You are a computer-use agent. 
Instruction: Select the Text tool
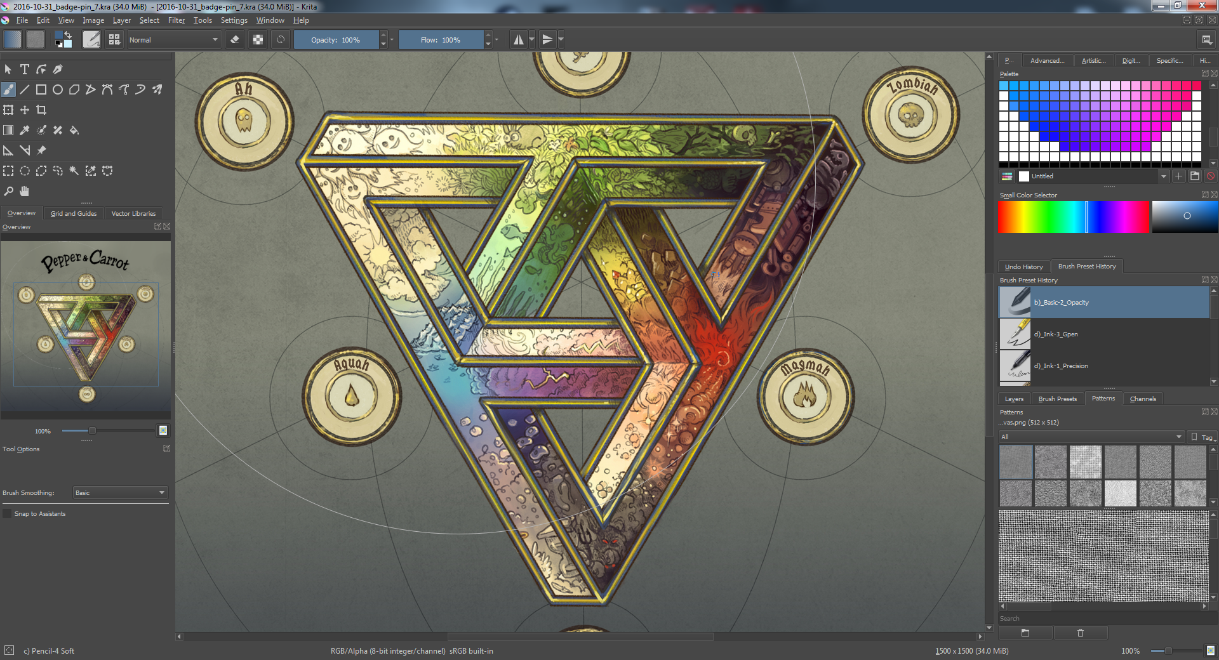point(25,69)
